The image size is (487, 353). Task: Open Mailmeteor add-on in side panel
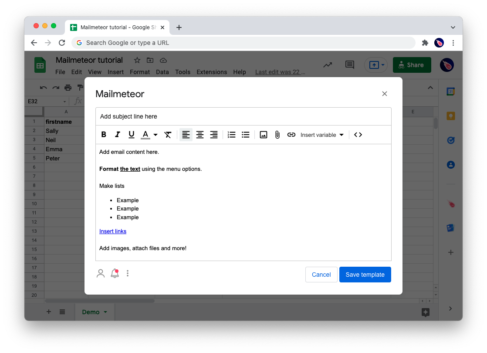pos(451,204)
